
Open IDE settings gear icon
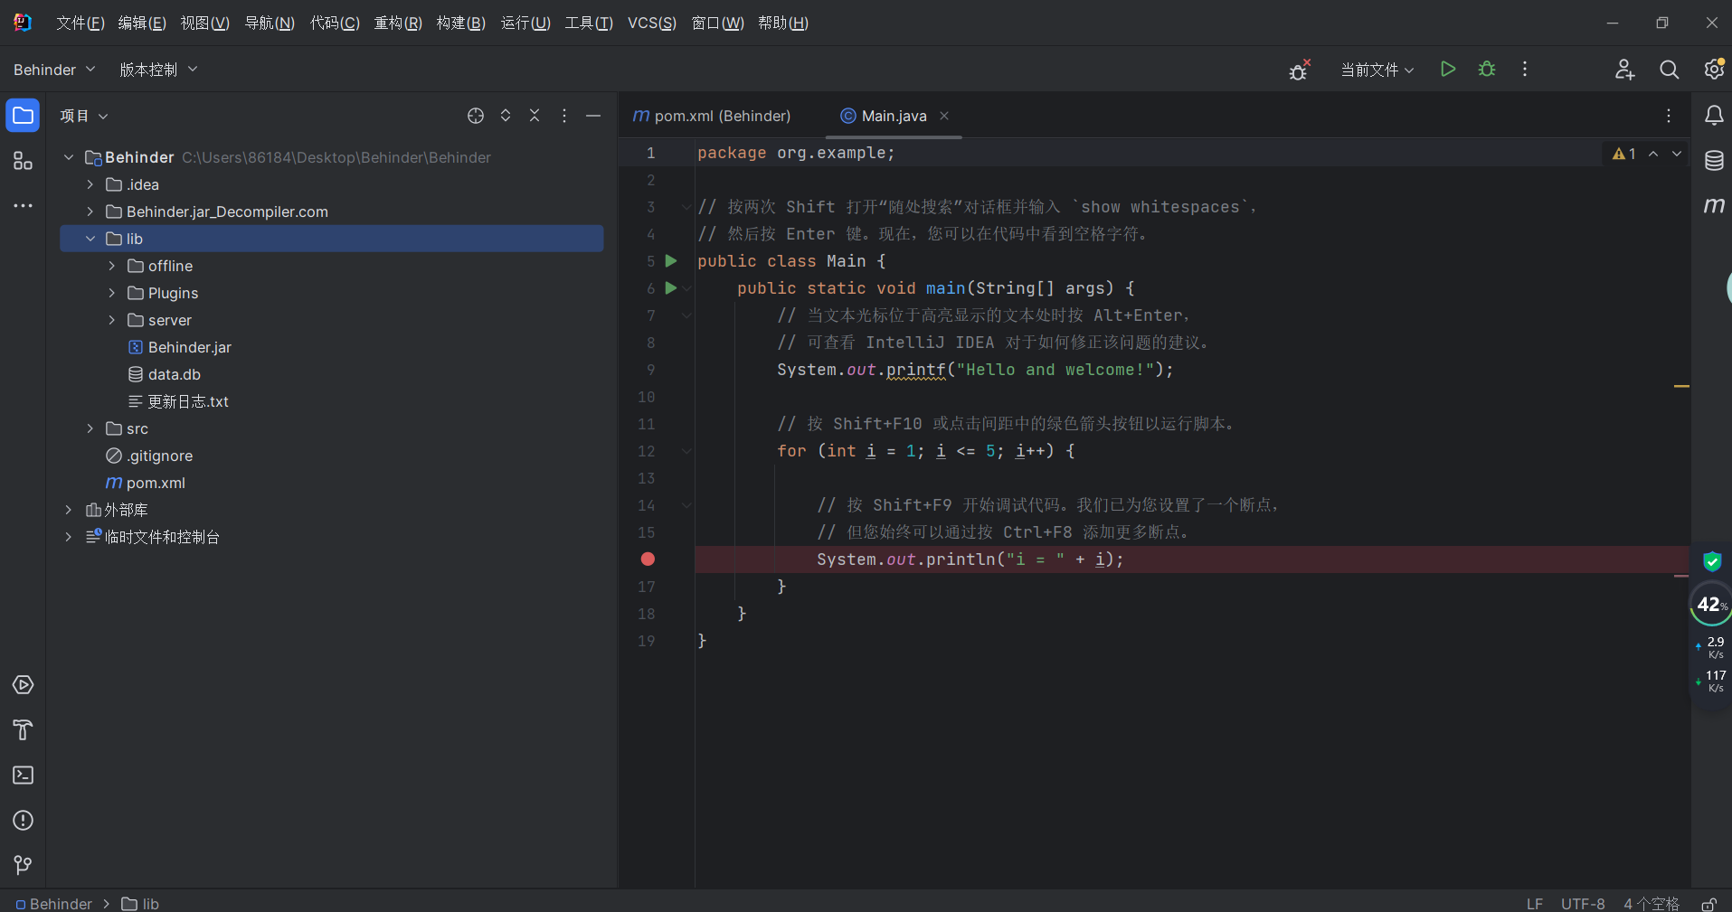(1714, 70)
